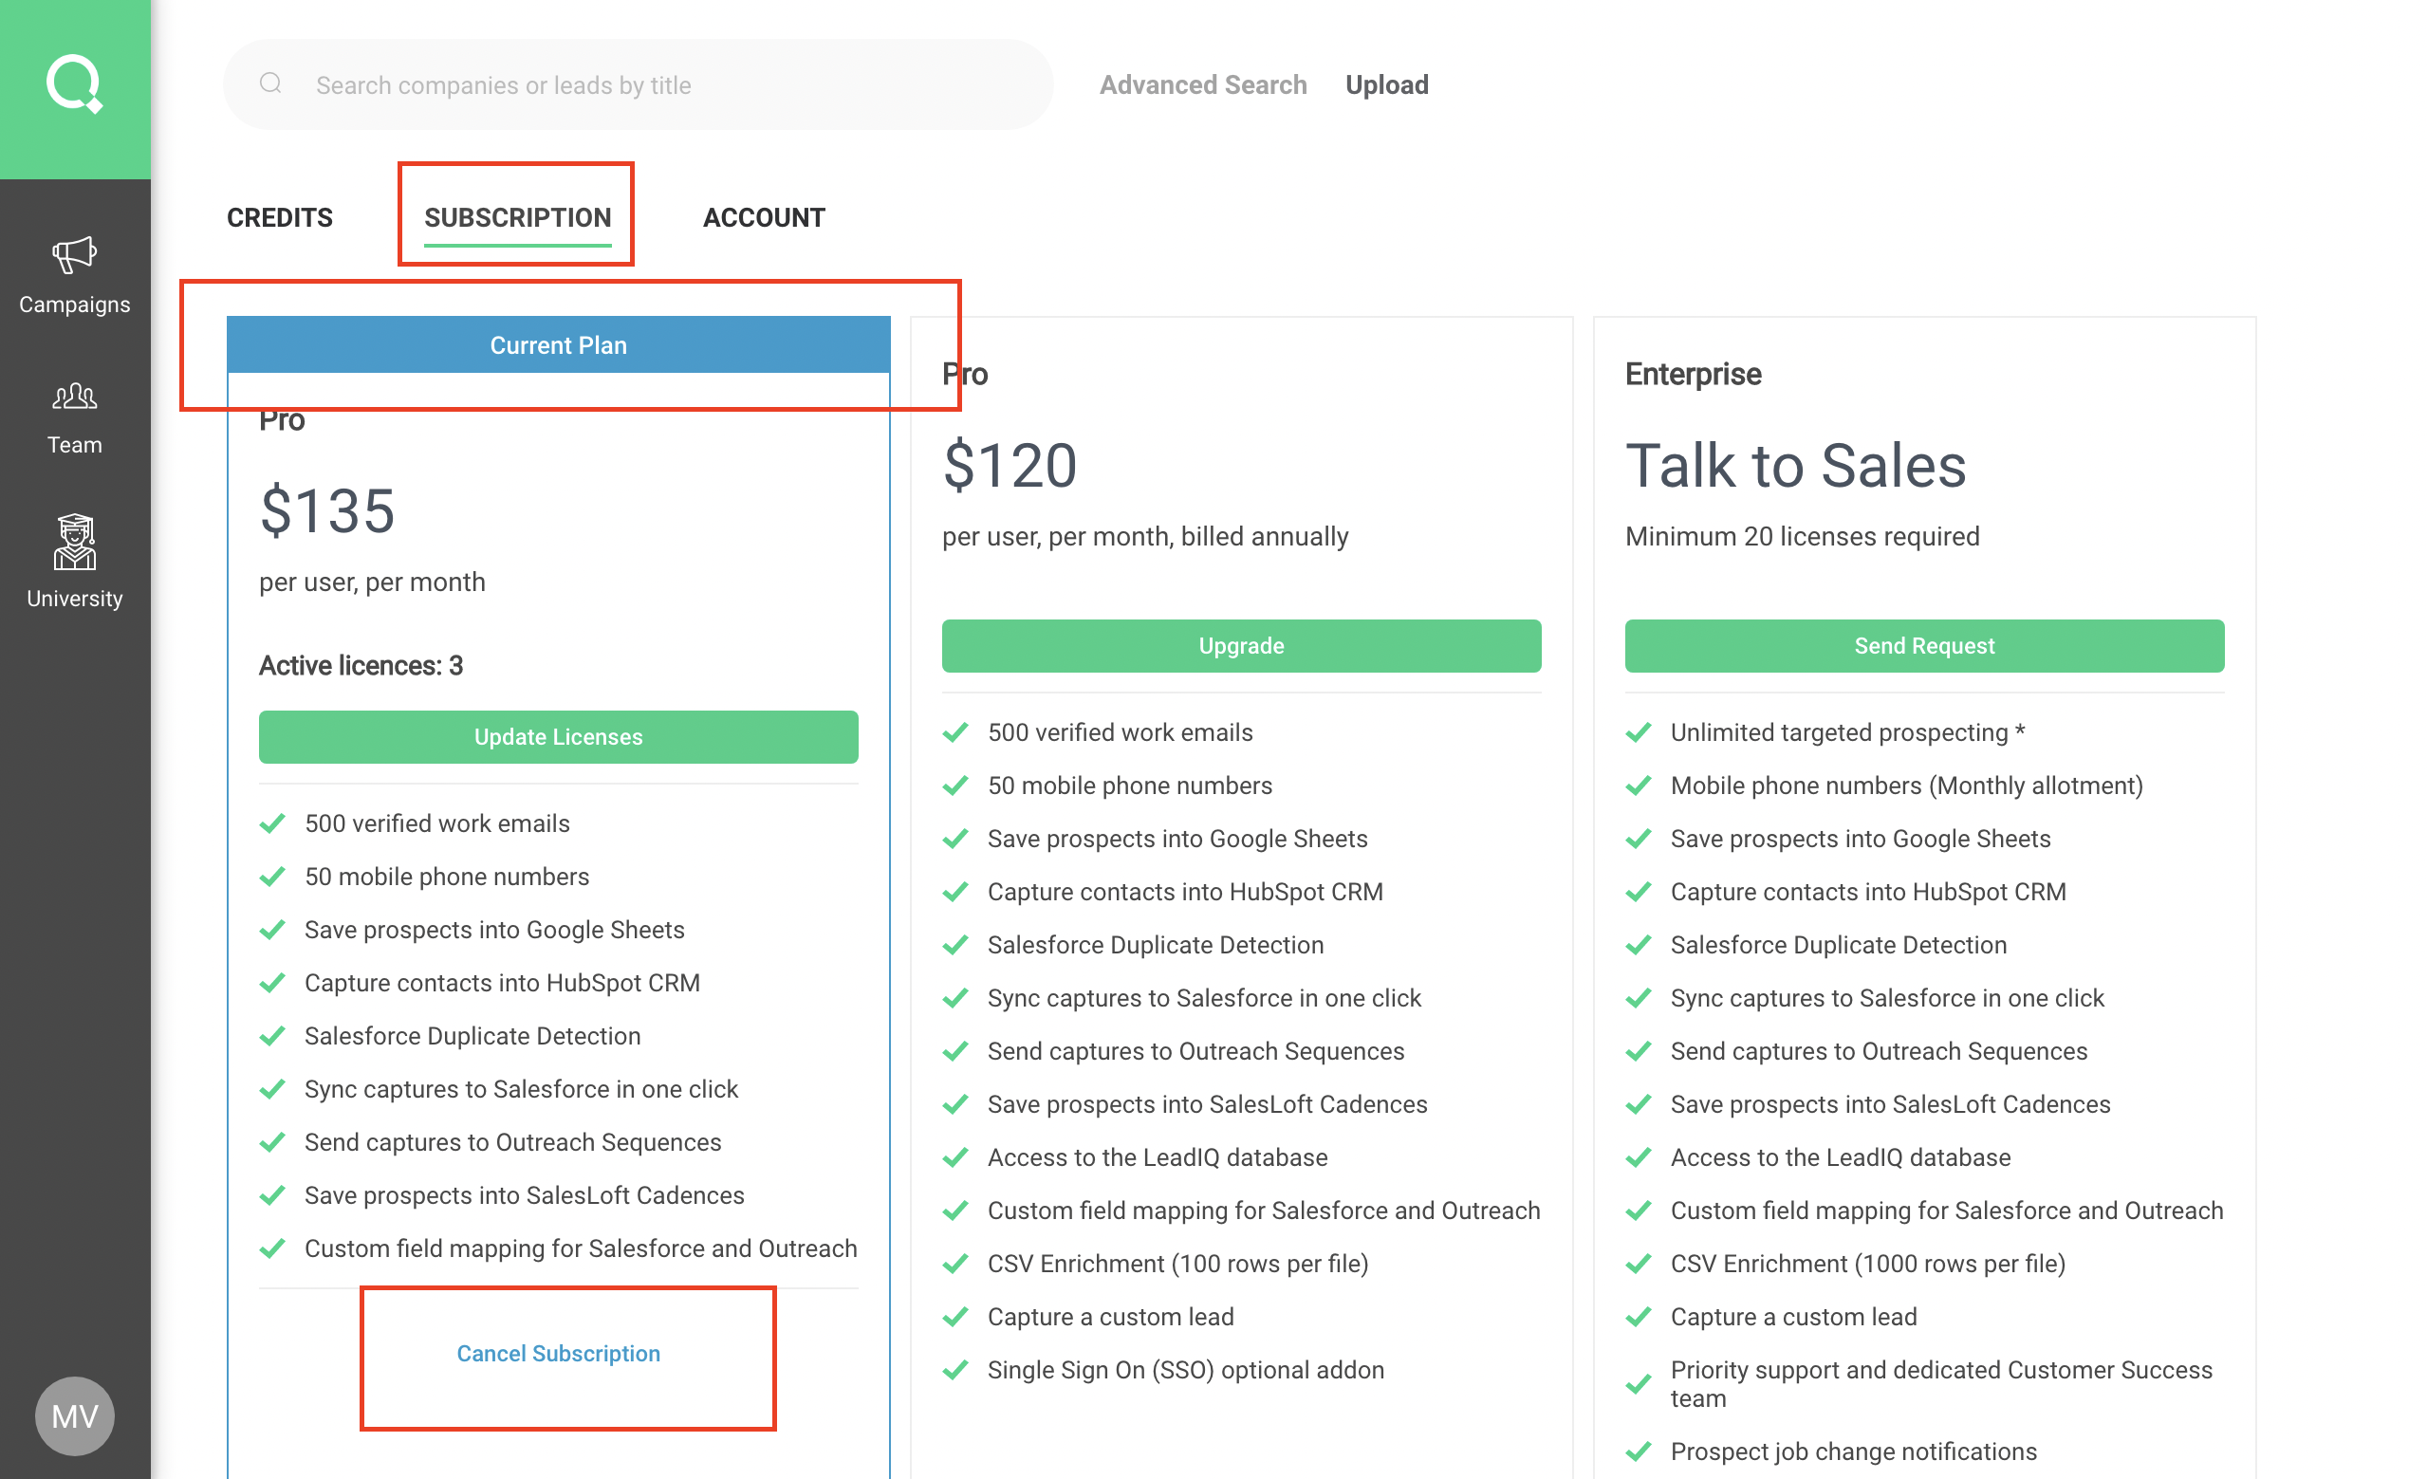Click the magnifier icon in search bar
This screenshot has height=1479, width=2427.
[270, 84]
